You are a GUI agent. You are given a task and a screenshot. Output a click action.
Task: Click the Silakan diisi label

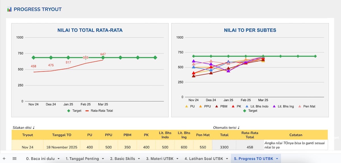click(x=24, y=128)
